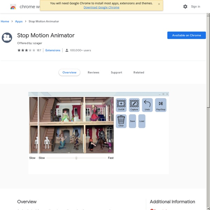The height and width of the screenshot is (210, 210).
Task: Show the Related tab
Action: 139,72
